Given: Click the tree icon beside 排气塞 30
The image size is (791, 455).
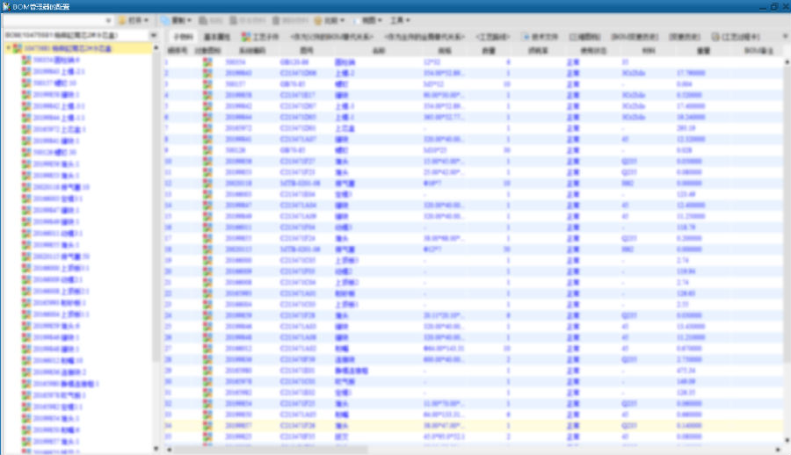Looking at the screenshot, I should [26, 256].
